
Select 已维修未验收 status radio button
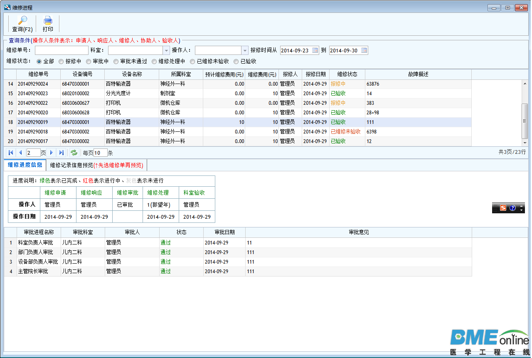click(x=192, y=62)
